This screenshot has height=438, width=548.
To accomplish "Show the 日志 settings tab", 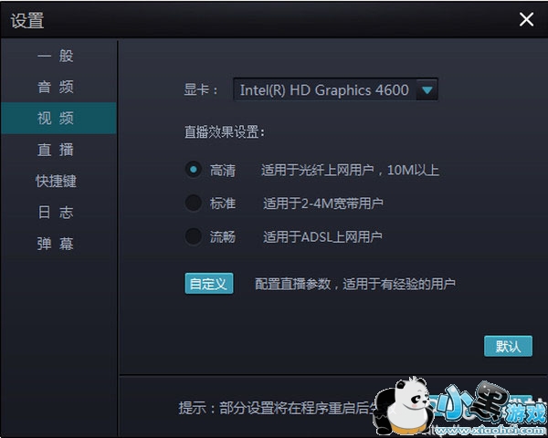I will (x=57, y=213).
